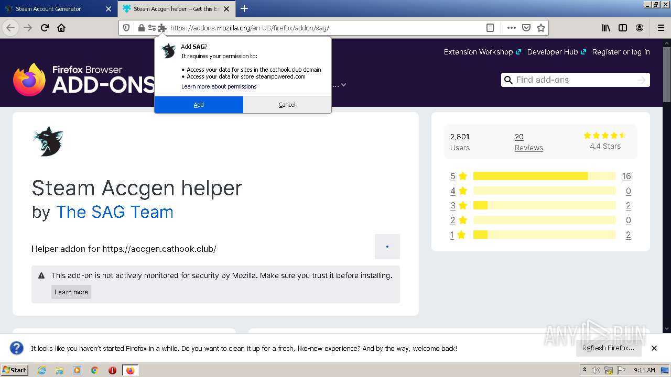The height and width of the screenshot is (377, 671).
Task: Open a new tab with plus button
Action: click(x=244, y=8)
